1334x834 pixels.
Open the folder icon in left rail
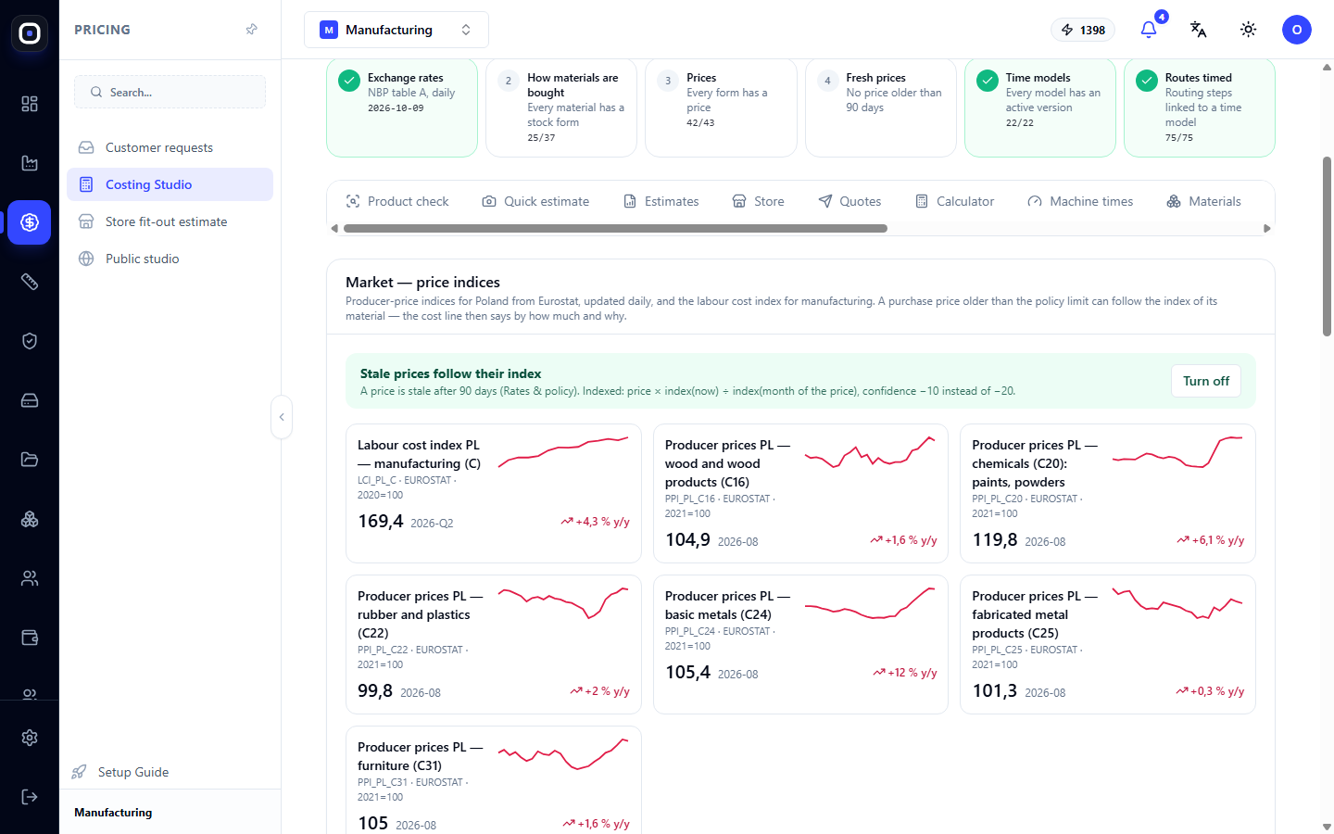click(30, 460)
